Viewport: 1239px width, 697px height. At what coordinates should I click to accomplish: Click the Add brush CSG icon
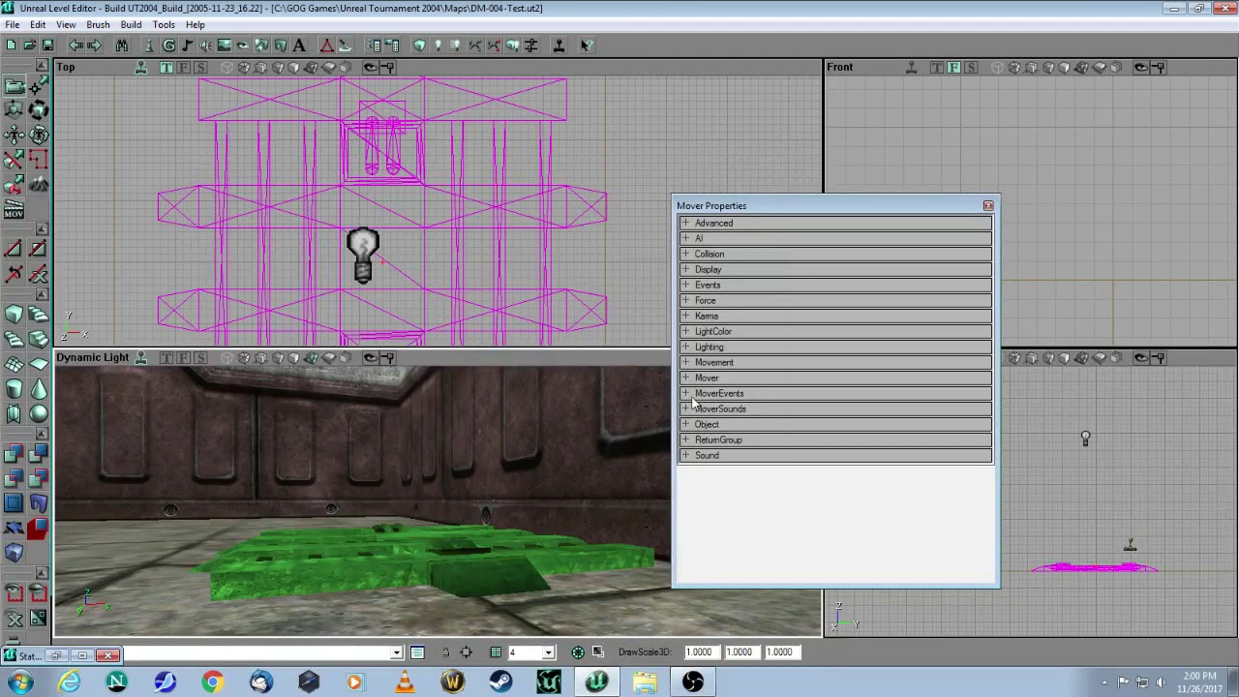click(x=14, y=453)
